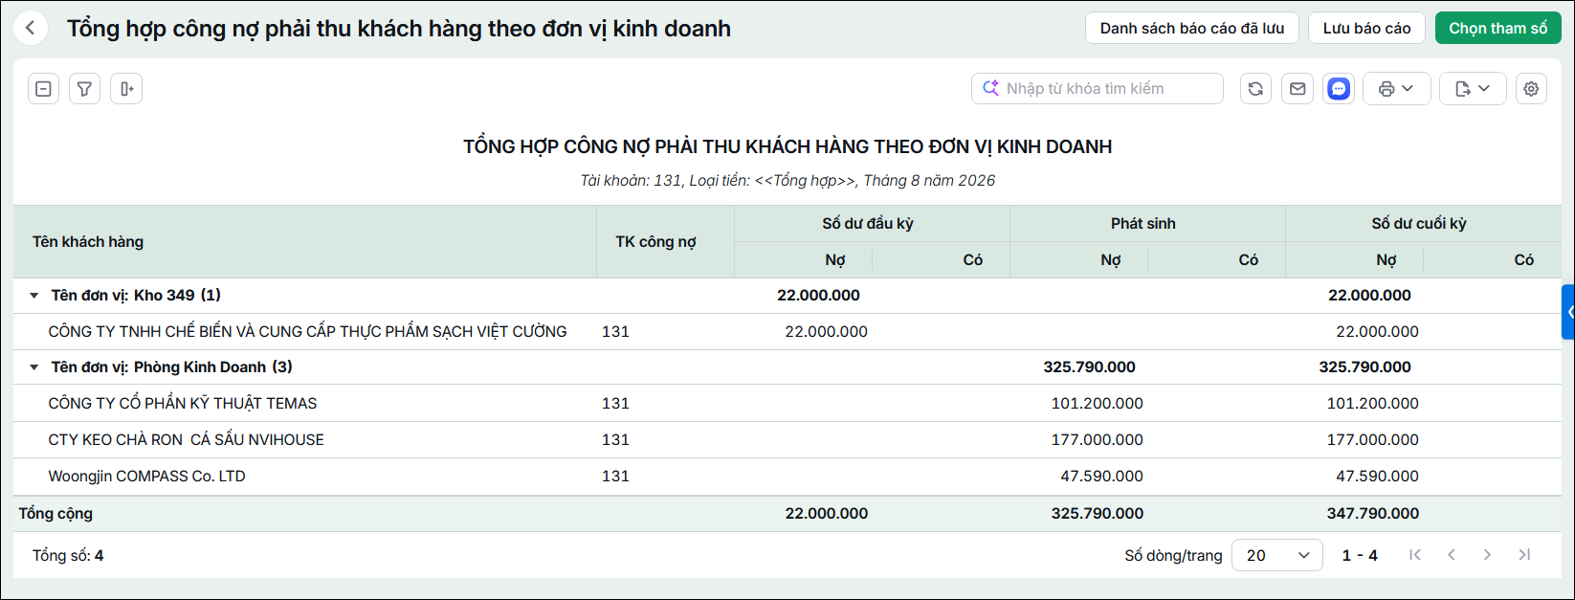This screenshot has width=1575, height=600.
Task: Send the report by email icon
Action: tap(1298, 89)
